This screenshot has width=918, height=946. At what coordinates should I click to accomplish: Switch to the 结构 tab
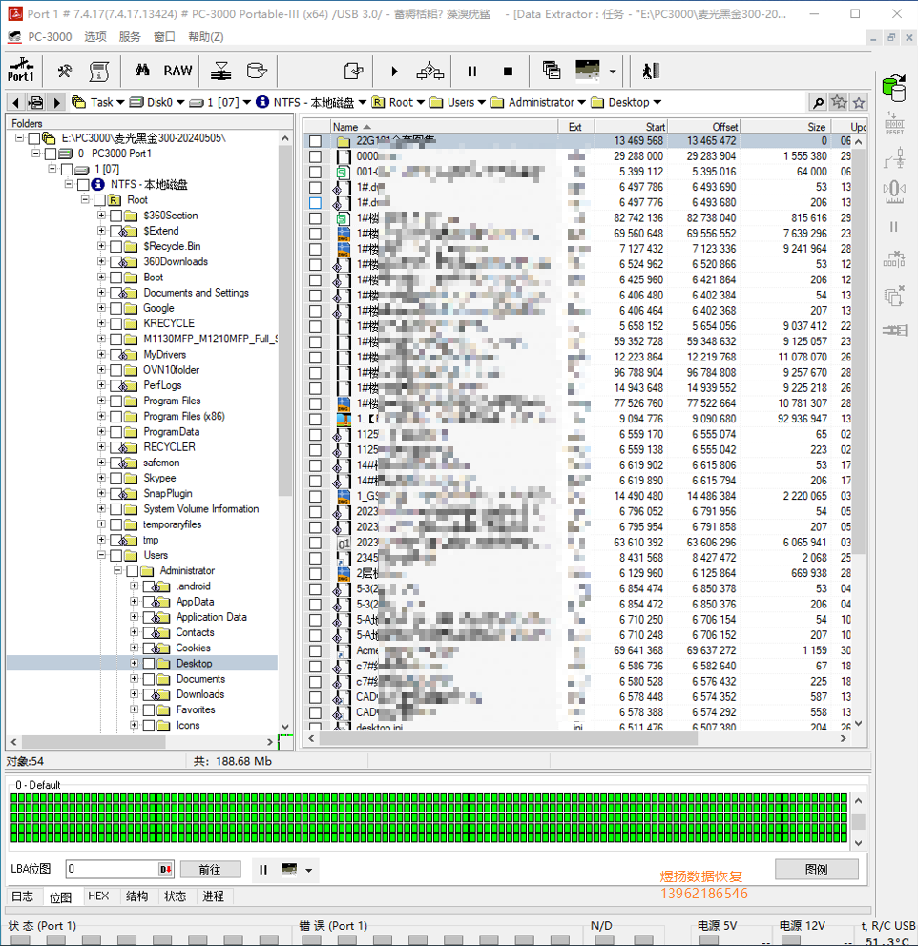137,895
